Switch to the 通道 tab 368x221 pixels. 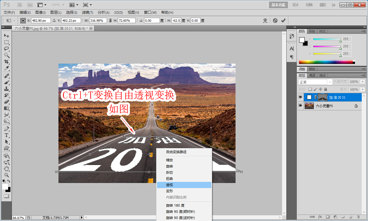[312, 75]
